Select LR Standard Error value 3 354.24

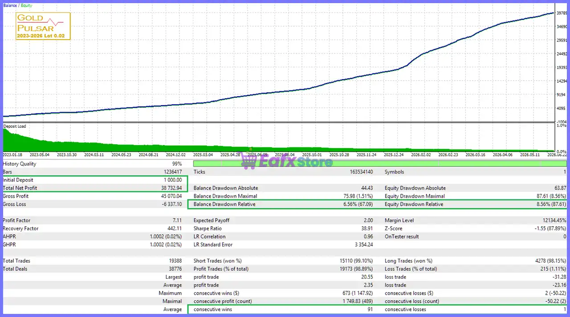(x=363, y=244)
